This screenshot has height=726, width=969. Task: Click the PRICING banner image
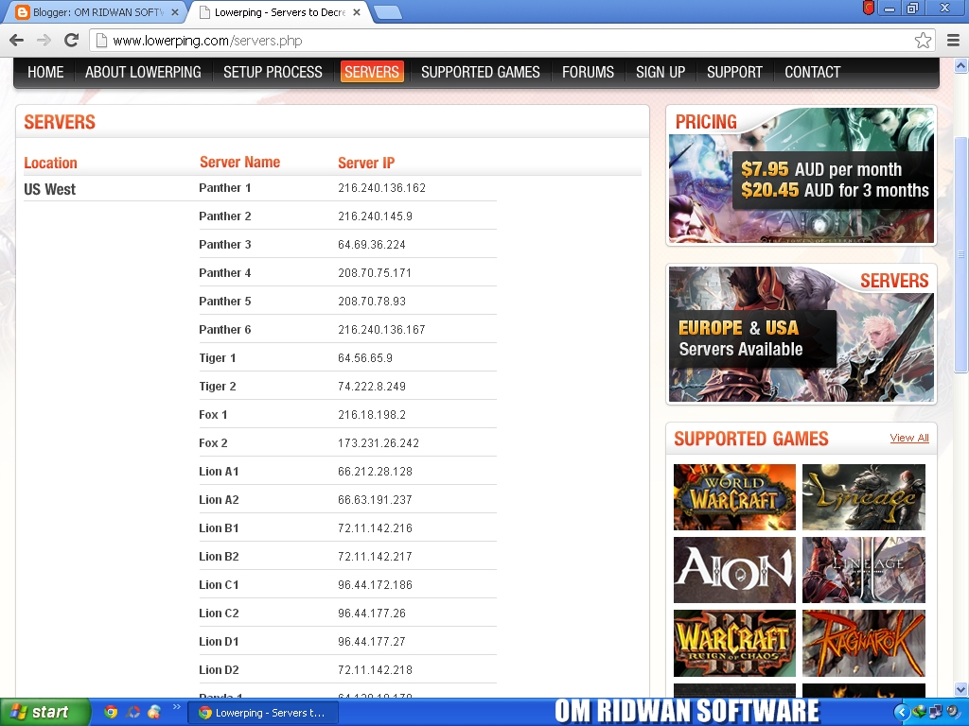tap(801, 175)
